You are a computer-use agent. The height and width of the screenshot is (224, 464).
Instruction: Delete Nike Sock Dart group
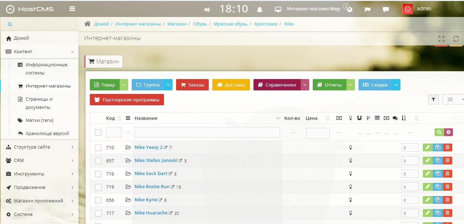pyautogui.click(x=447, y=173)
